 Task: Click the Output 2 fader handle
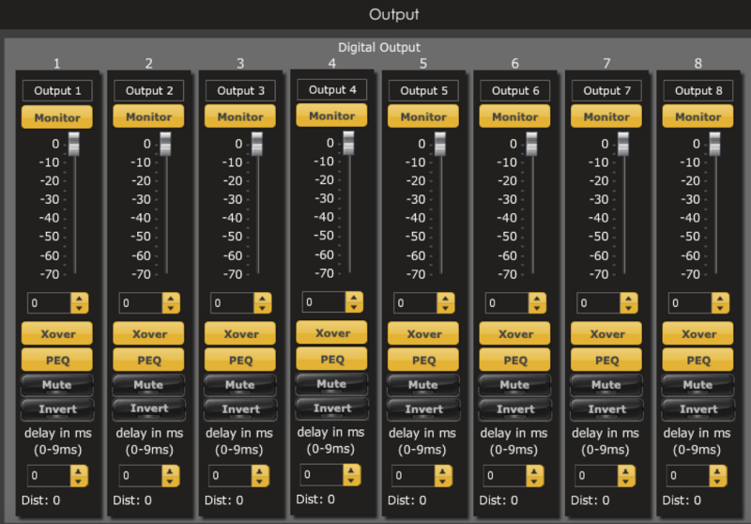coord(166,144)
